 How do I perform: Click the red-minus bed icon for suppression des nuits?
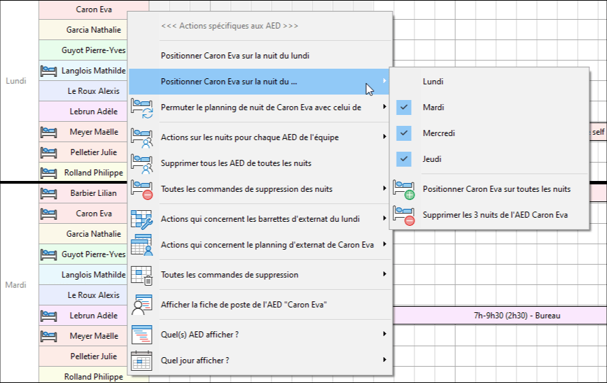pos(142,189)
